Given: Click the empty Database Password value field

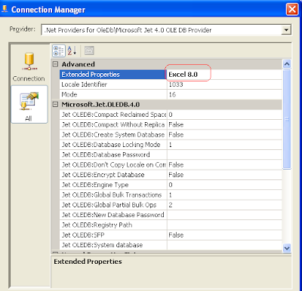Looking at the screenshot, I should point(224,155).
